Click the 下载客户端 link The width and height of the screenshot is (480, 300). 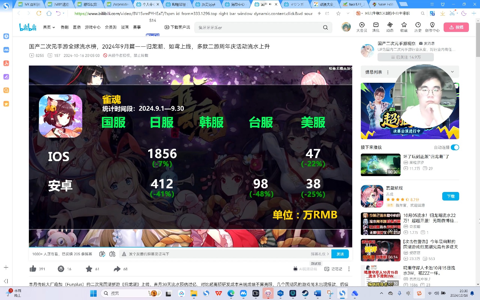pos(177,27)
